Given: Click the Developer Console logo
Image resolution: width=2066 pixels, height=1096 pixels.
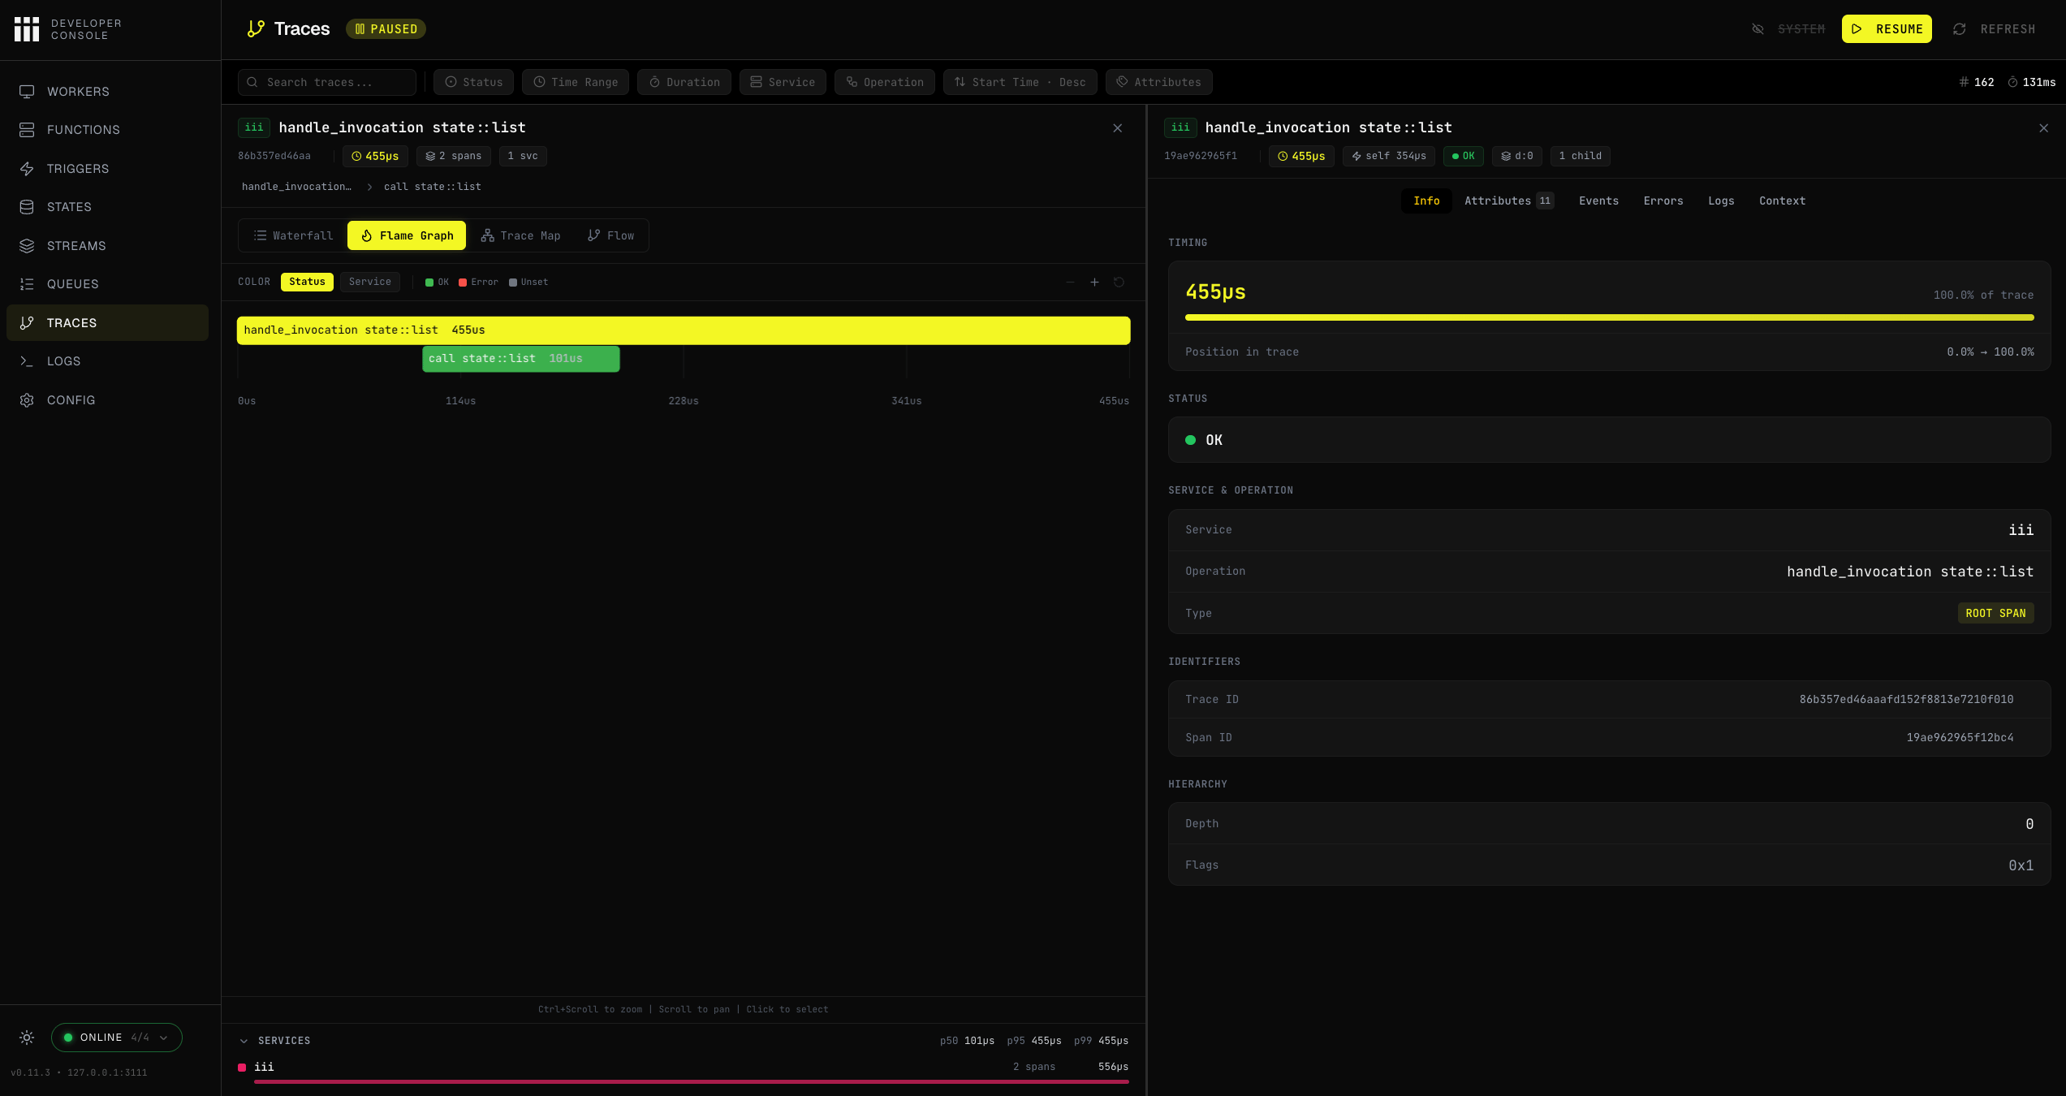Looking at the screenshot, I should (68, 29).
